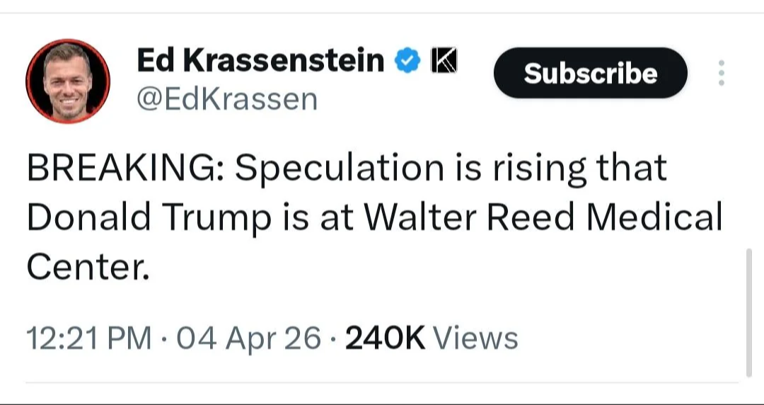Click the black K affiliate badge

click(x=443, y=62)
